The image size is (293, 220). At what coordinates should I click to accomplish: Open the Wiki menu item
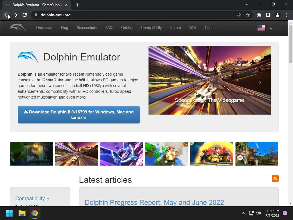point(193,28)
